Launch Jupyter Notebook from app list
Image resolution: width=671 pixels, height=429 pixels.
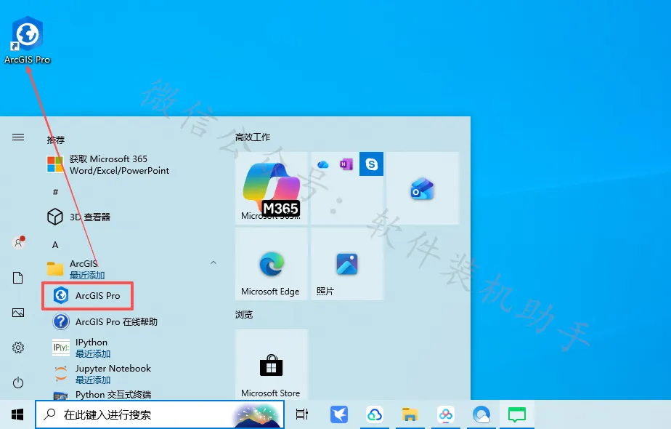click(x=102, y=374)
